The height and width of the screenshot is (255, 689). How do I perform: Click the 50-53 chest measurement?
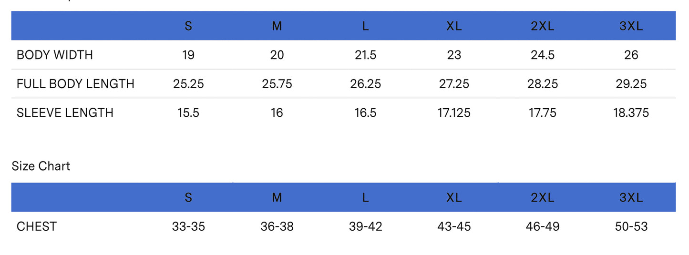(631, 226)
